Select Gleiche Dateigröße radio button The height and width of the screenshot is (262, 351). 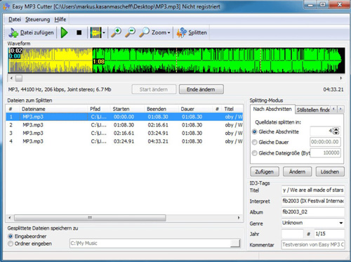pyautogui.click(x=254, y=153)
